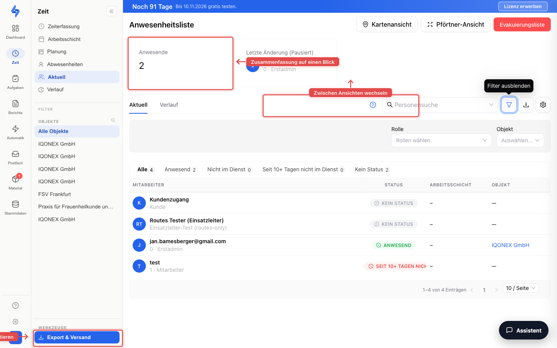Select FSV Frankfurt object
The height and width of the screenshot is (348, 557).
click(x=77, y=194)
